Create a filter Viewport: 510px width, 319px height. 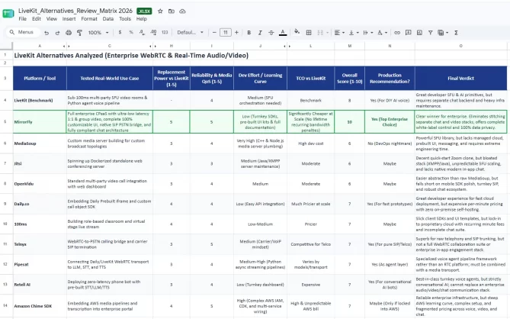[430, 33]
